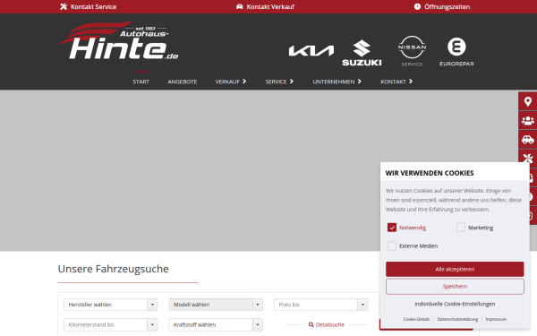Open Individuelle Cookie-Einstellungen
537x336 pixels.
pyautogui.click(x=455, y=304)
